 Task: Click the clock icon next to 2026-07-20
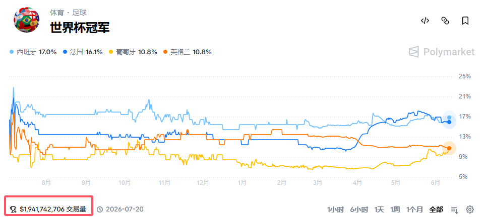[x=100, y=209]
